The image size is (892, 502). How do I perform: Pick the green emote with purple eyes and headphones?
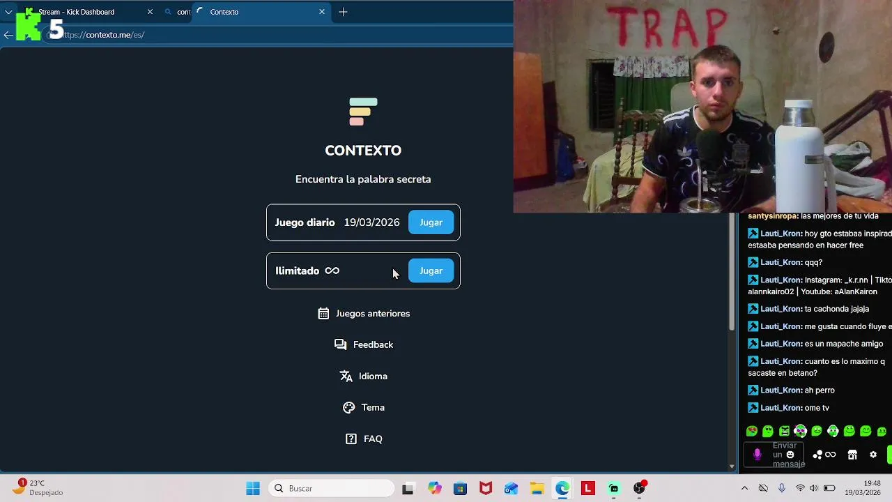tap(800, 432)
